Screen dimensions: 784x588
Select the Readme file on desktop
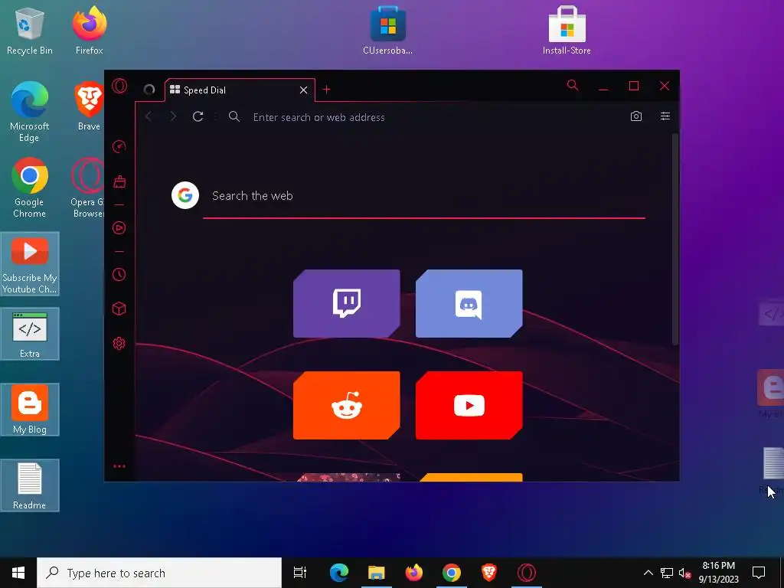pos(30,486)
